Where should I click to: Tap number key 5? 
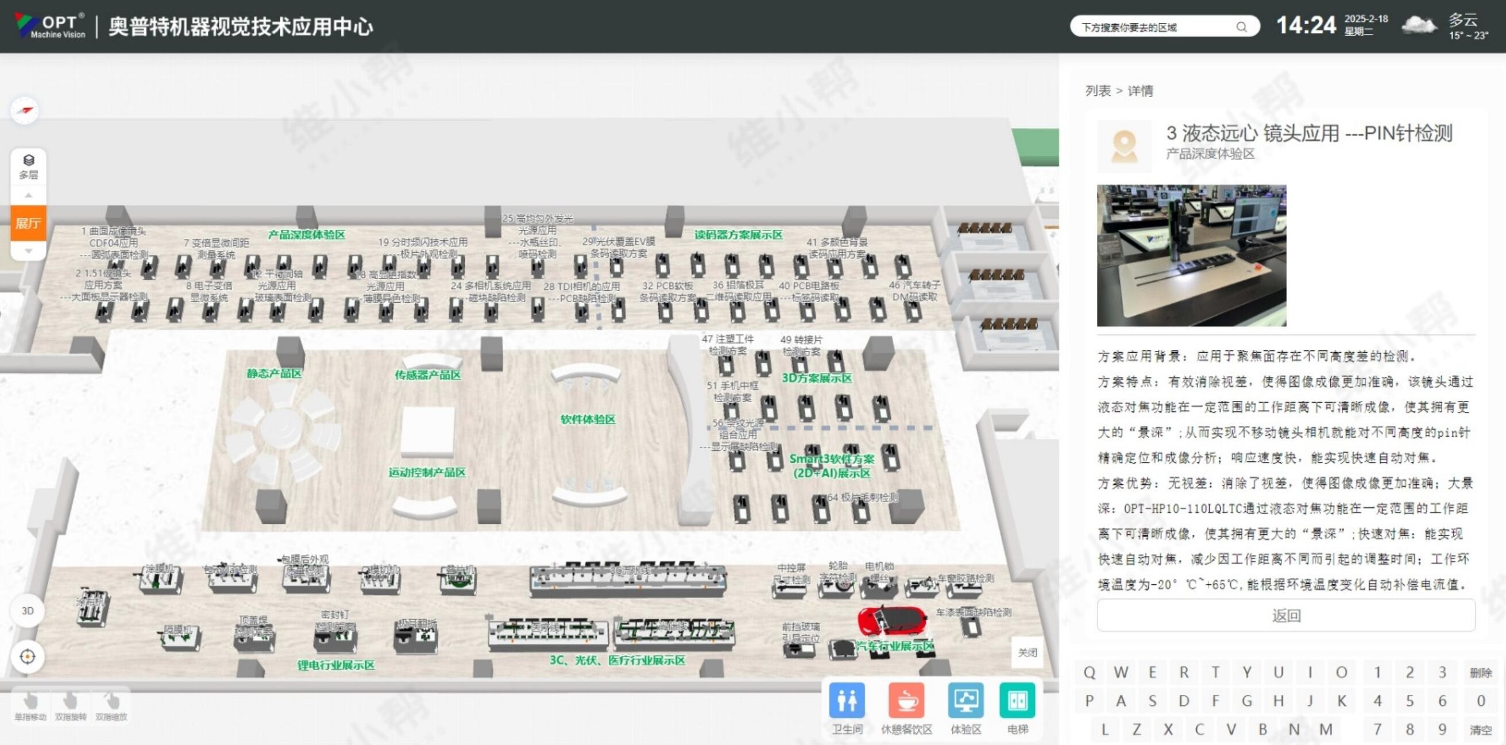point(1410,701)
